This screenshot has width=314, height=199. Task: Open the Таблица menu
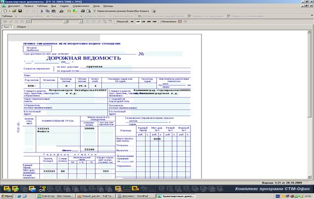pyautogui.click(x=42, y=6)
